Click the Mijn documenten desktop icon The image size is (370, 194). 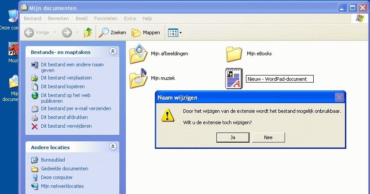pyautogui.click(x=14, y=82)
